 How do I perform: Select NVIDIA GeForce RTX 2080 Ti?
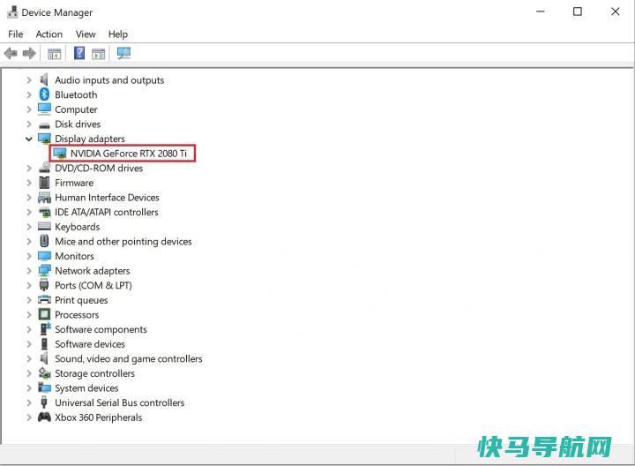129,154
